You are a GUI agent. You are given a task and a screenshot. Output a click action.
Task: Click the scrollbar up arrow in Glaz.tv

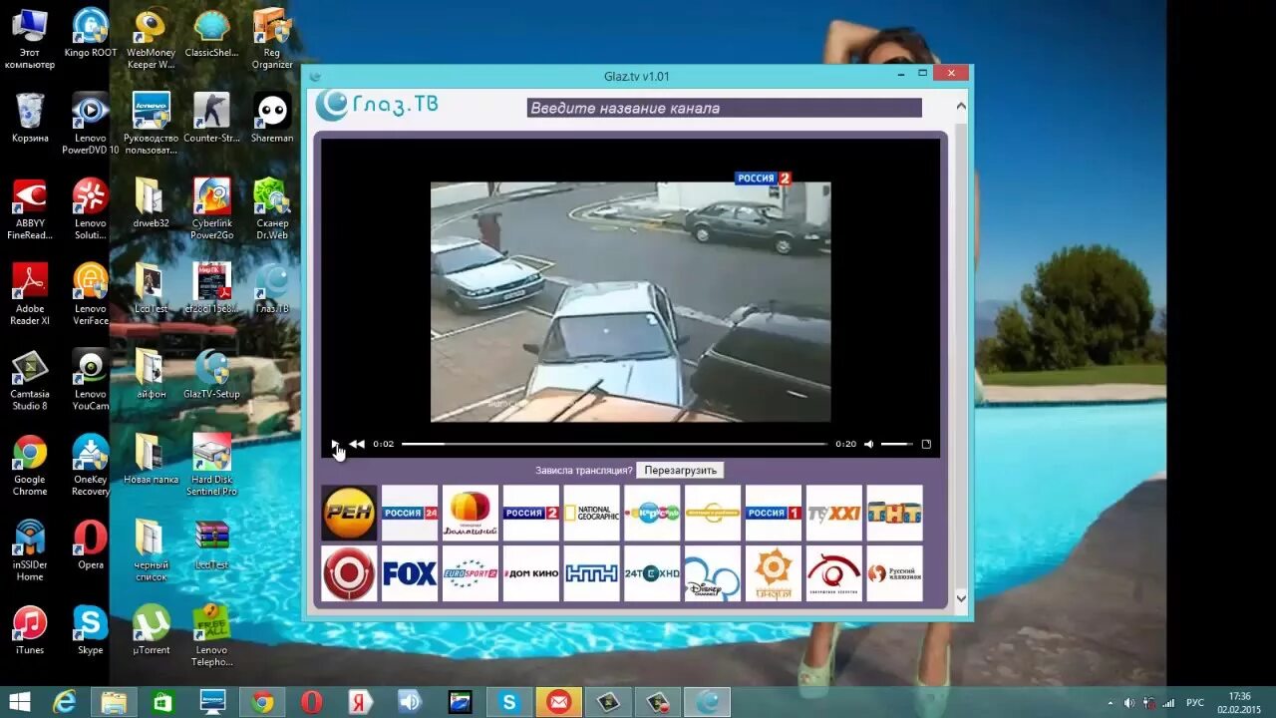pos(961,105)
